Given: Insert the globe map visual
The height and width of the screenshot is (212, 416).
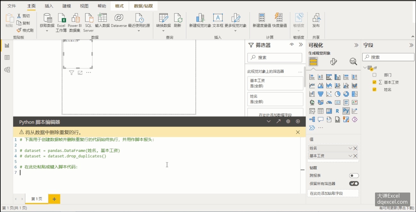Looking at the screenshot, I should coord(312,102).
